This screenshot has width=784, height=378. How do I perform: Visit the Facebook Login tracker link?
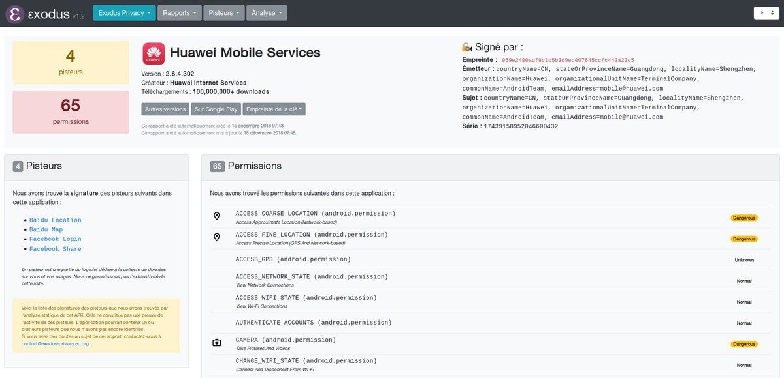click(x=56, y=240)
